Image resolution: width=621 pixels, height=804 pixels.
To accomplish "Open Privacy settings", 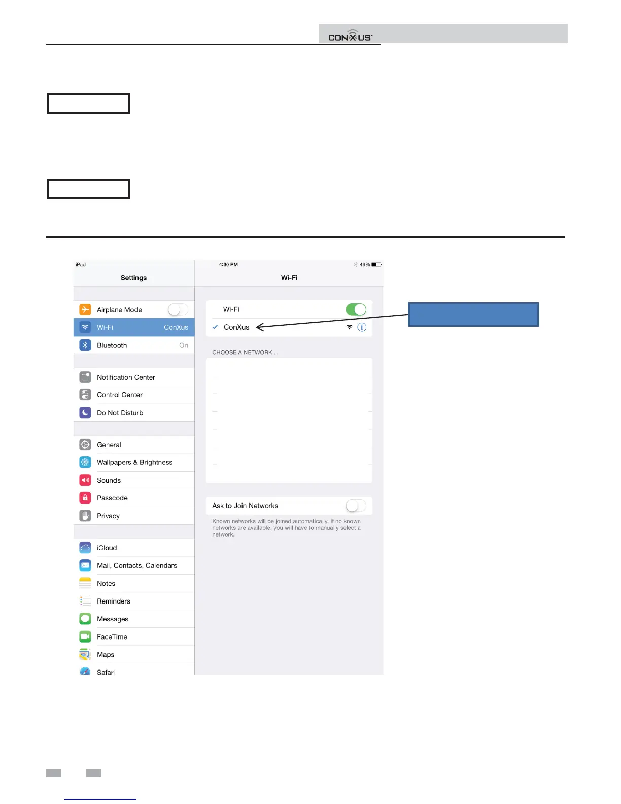I will coord(134,516).
